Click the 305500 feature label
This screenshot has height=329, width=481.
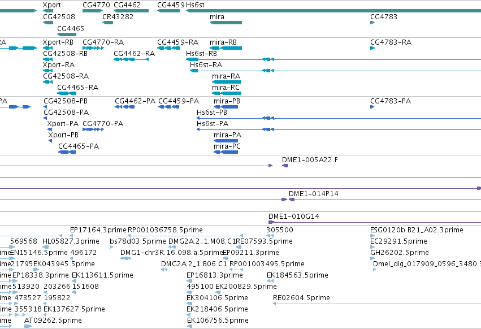point(279,230)
